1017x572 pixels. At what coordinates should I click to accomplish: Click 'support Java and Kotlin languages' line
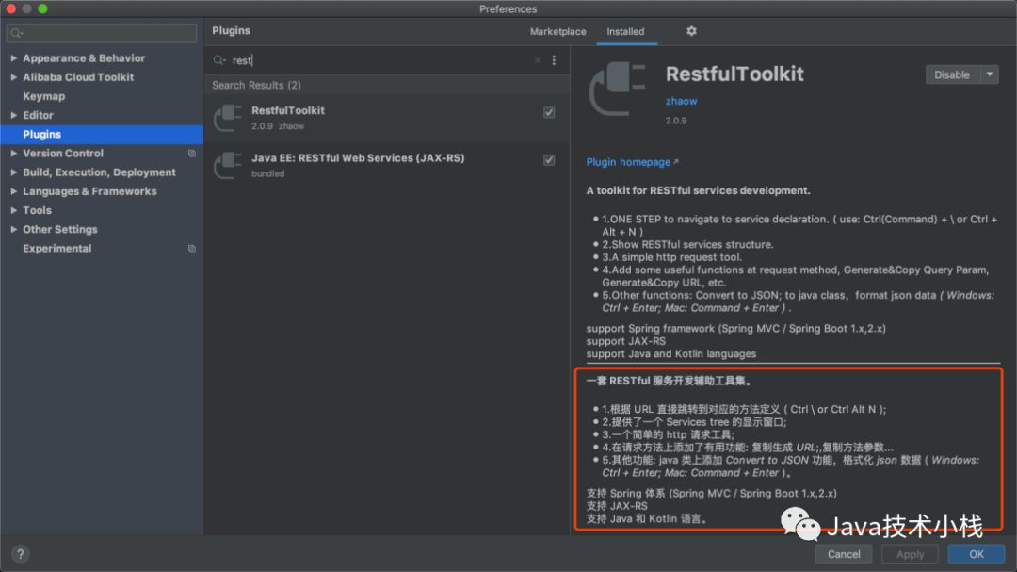670,354
